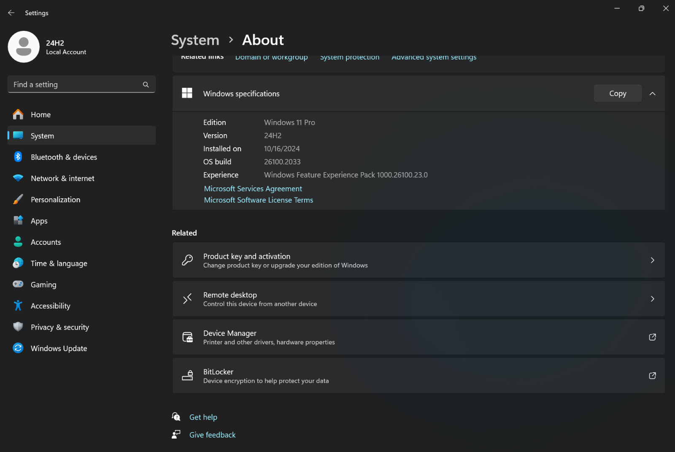Click the 24H2 Local Account name

coord(66,47)
